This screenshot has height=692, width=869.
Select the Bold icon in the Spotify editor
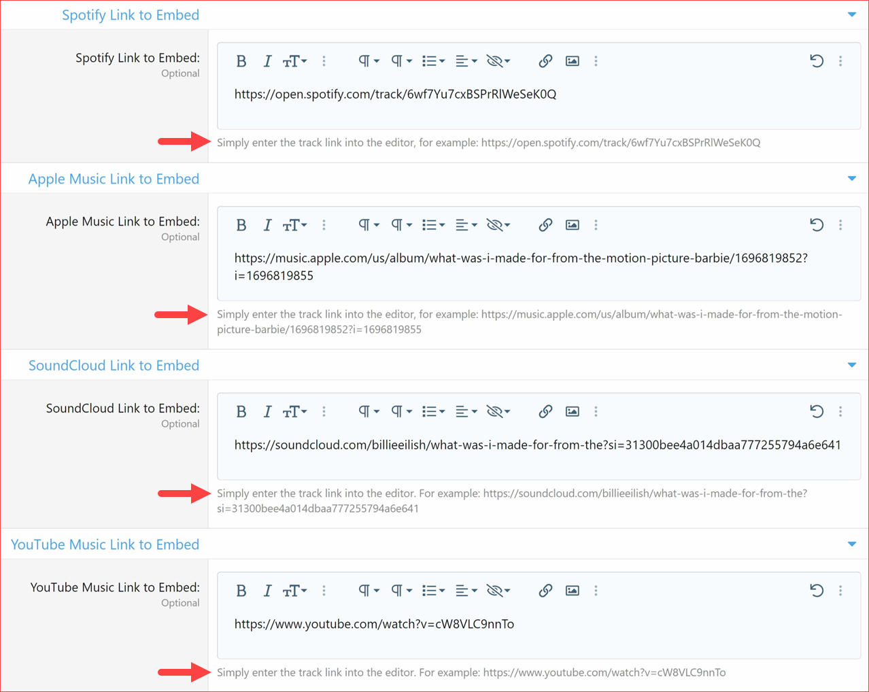pyautogui.click(x=241, y=60)
